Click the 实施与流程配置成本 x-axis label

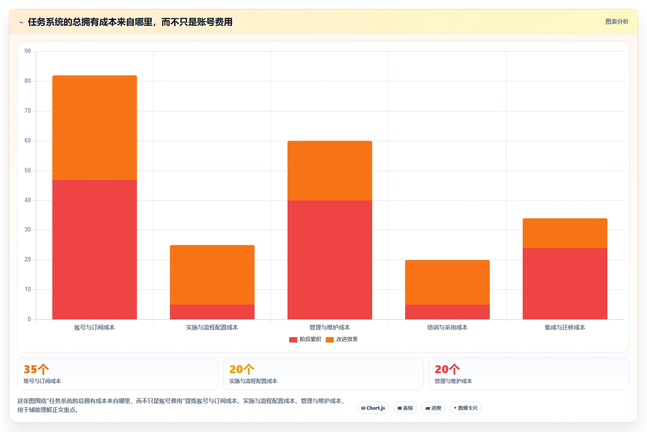[212, 327]
